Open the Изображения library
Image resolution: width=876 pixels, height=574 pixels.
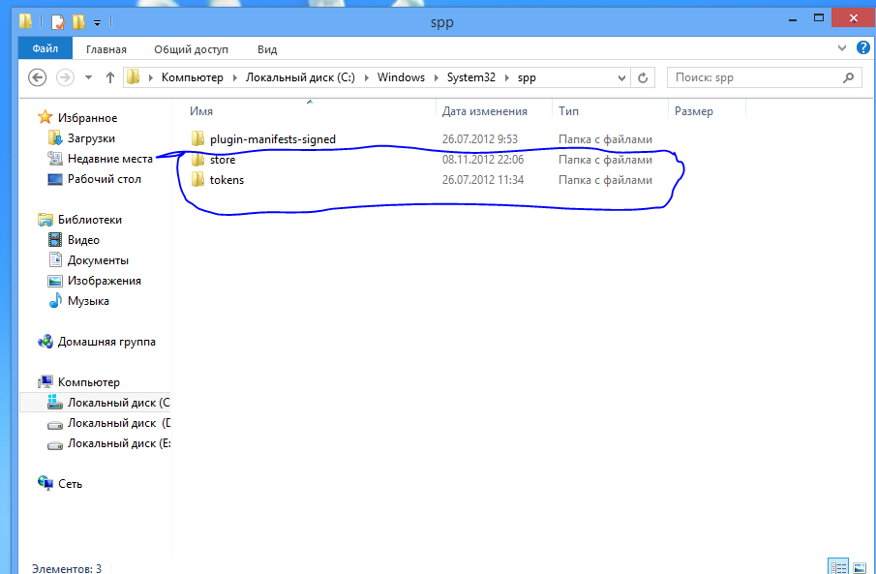(104, 281)
